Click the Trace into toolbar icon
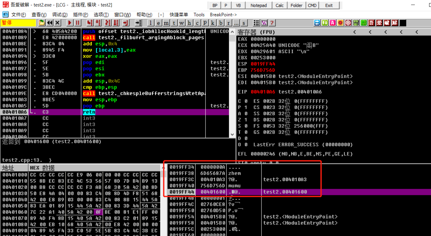This screenshot has width=431, height=236. pos(108,23)
